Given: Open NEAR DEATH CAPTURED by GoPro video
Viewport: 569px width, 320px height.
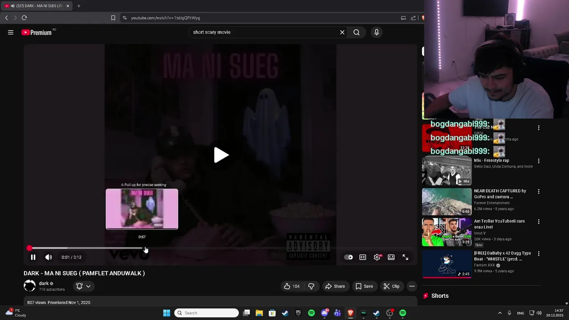Looking at the screenshot, I should click(x=500, y=194).
